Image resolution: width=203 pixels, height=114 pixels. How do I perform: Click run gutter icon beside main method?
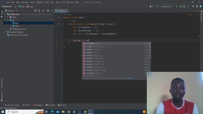coord(59,24)
